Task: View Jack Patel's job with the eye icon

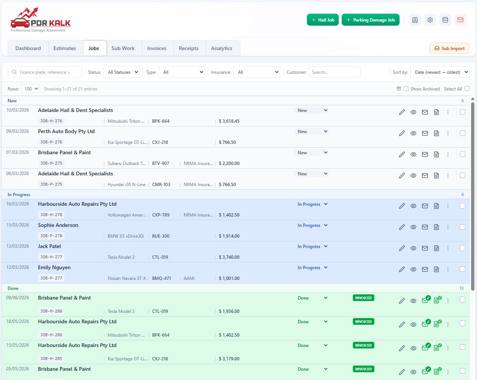Action: [x=413, y=248]
